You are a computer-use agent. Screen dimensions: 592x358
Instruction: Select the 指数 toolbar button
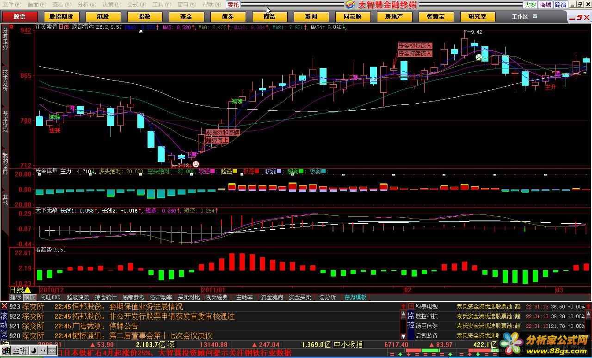pyautogui.click(x=144, y=17)
